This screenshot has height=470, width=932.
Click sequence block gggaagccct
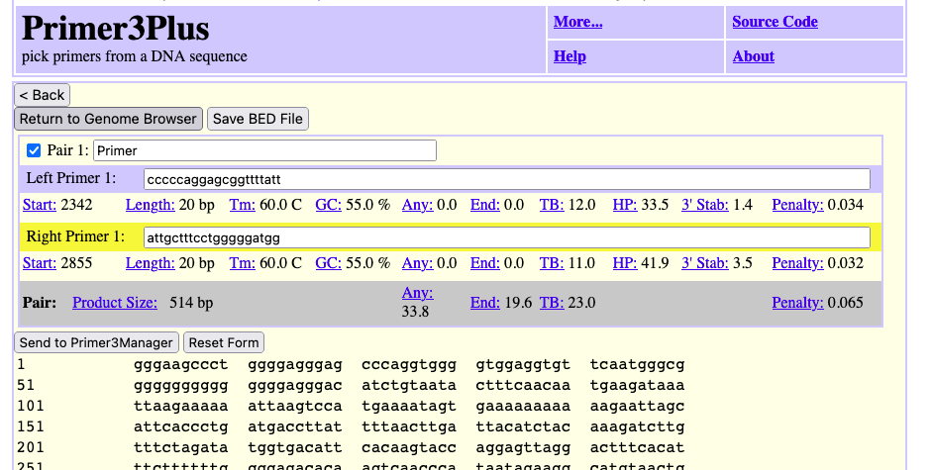click(180, 365)
